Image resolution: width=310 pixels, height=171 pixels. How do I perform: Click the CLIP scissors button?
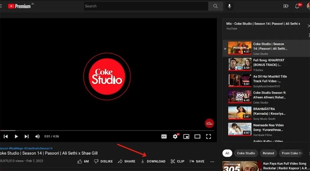coord(177,161)
